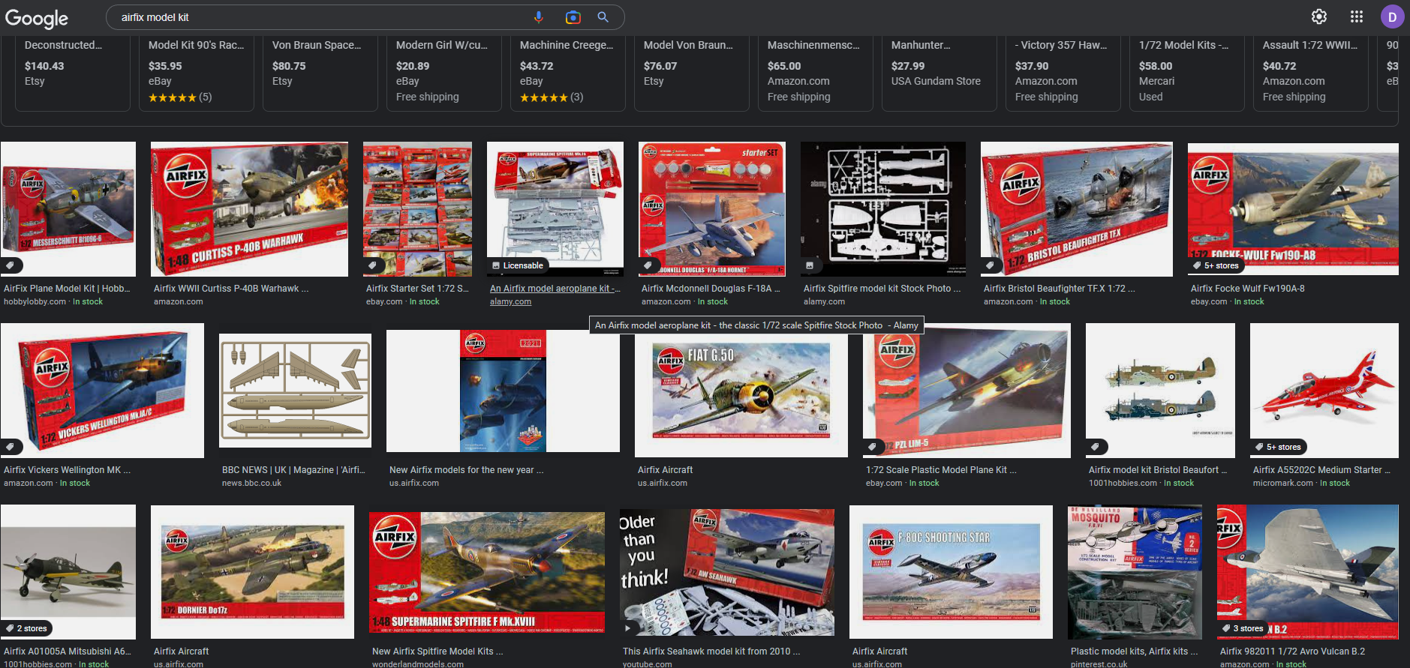
Task: Click the Google logo
Action: tap(36, 18)
